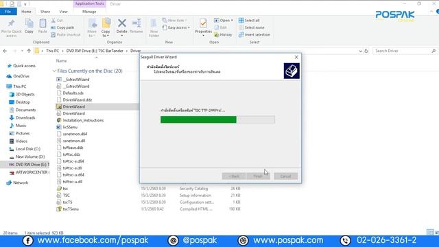Expand address bar history dropdown arrow

(x=360, y=51)
